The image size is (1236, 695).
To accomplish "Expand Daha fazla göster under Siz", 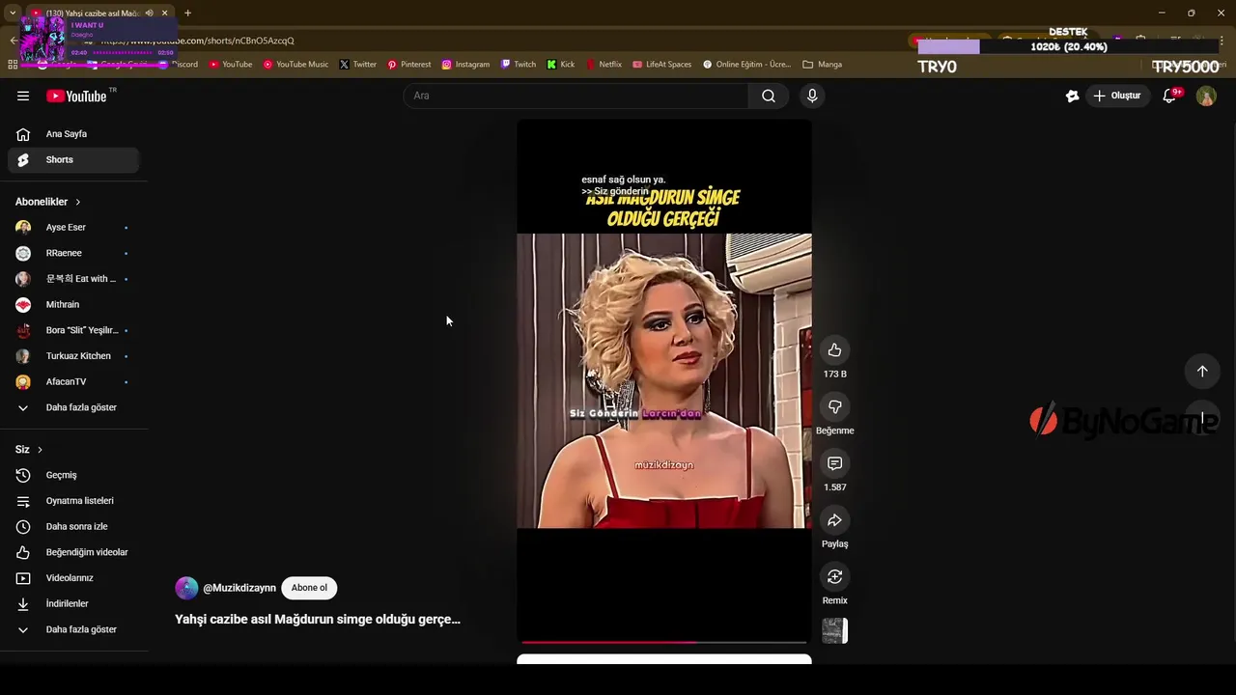I will (73, 629).
